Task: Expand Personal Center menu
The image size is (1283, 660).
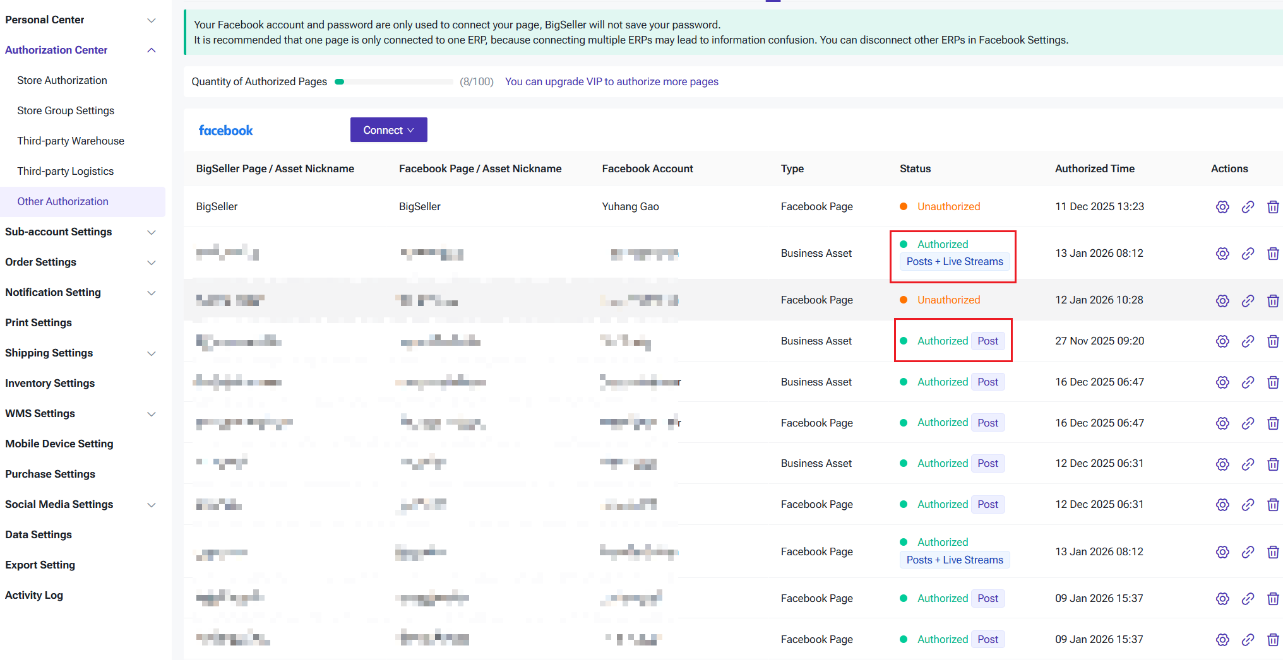Action: point(151,20)
